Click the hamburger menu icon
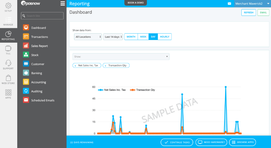Screen dimensions: 271x148 [63, 3]
